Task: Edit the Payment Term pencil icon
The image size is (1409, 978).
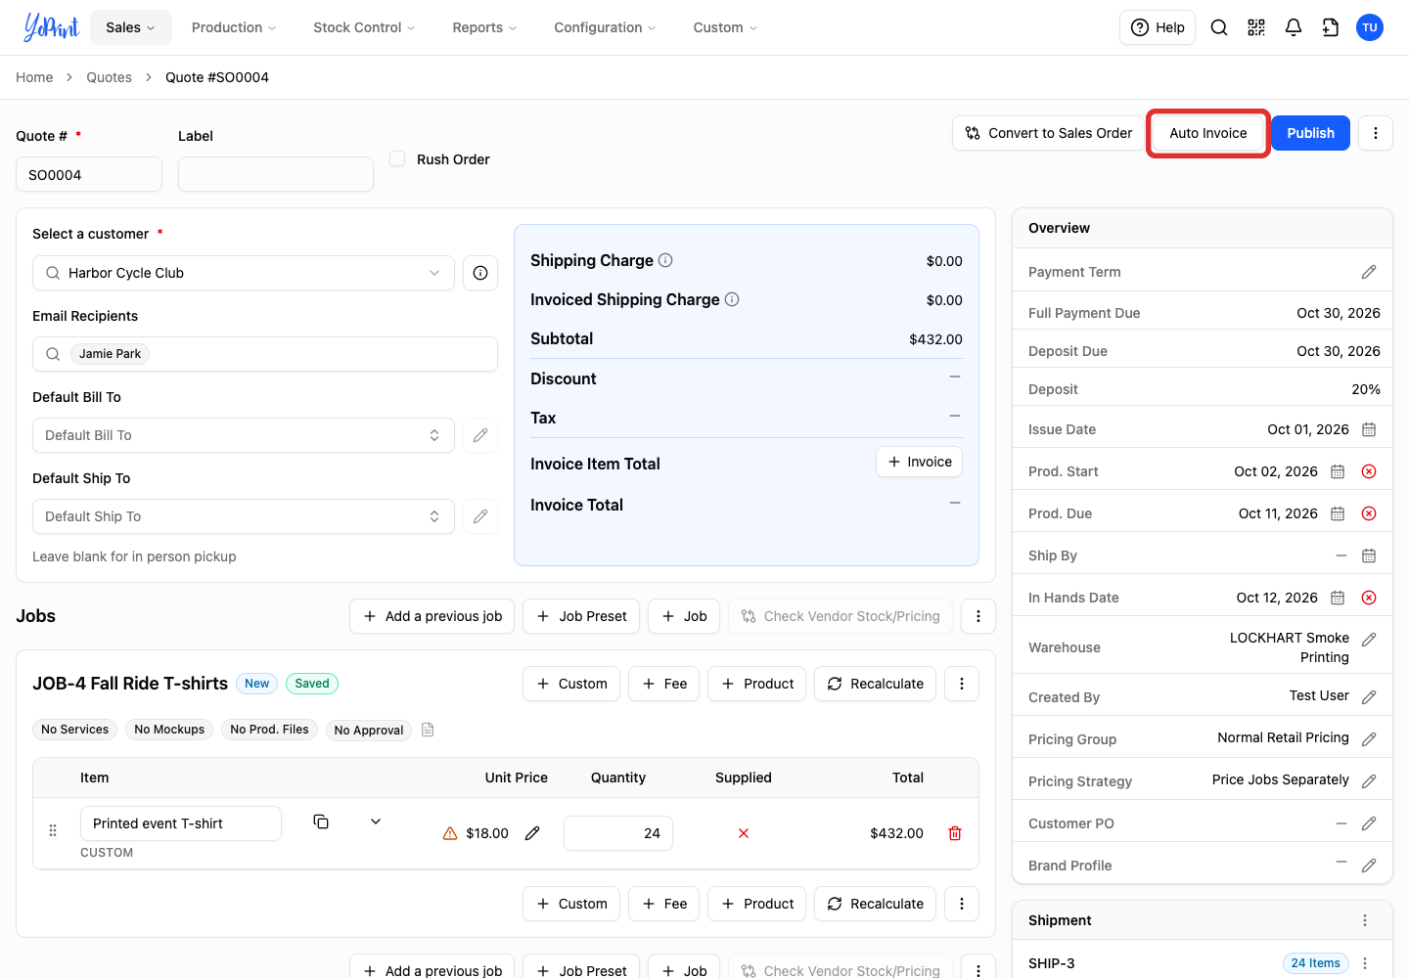Action: pos(1369,272)
